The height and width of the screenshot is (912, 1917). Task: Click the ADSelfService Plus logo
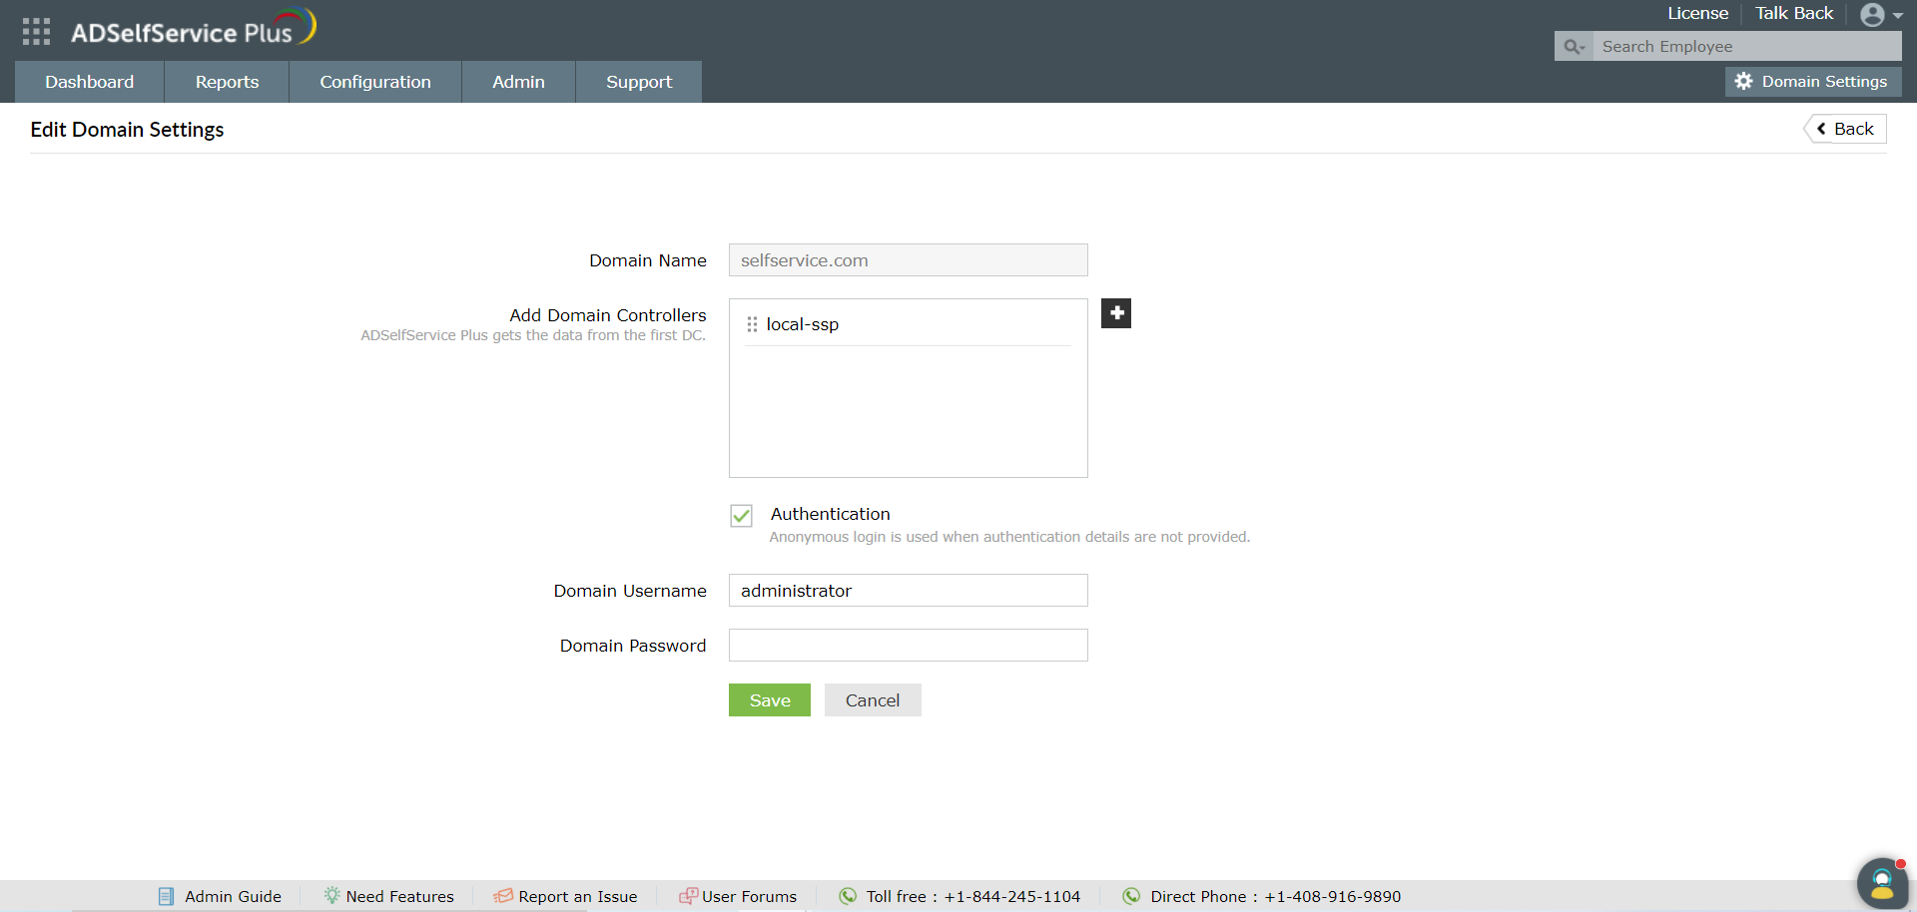[x=194, y=28]
